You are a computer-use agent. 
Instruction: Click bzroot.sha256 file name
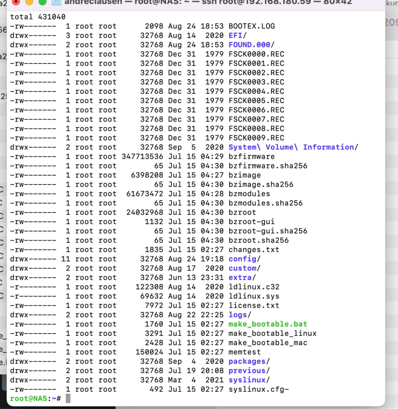pyautogui.click(x=259, y=240)
